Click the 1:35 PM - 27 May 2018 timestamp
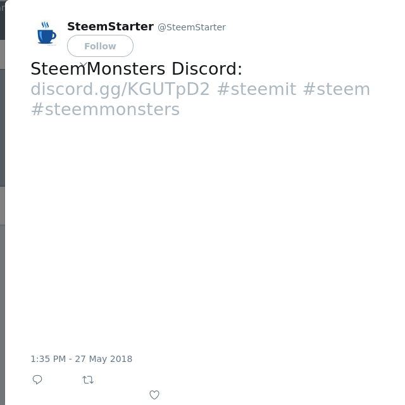 click(x=82, y=359)
